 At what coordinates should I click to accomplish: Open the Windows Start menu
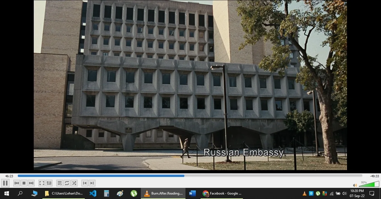6,193
